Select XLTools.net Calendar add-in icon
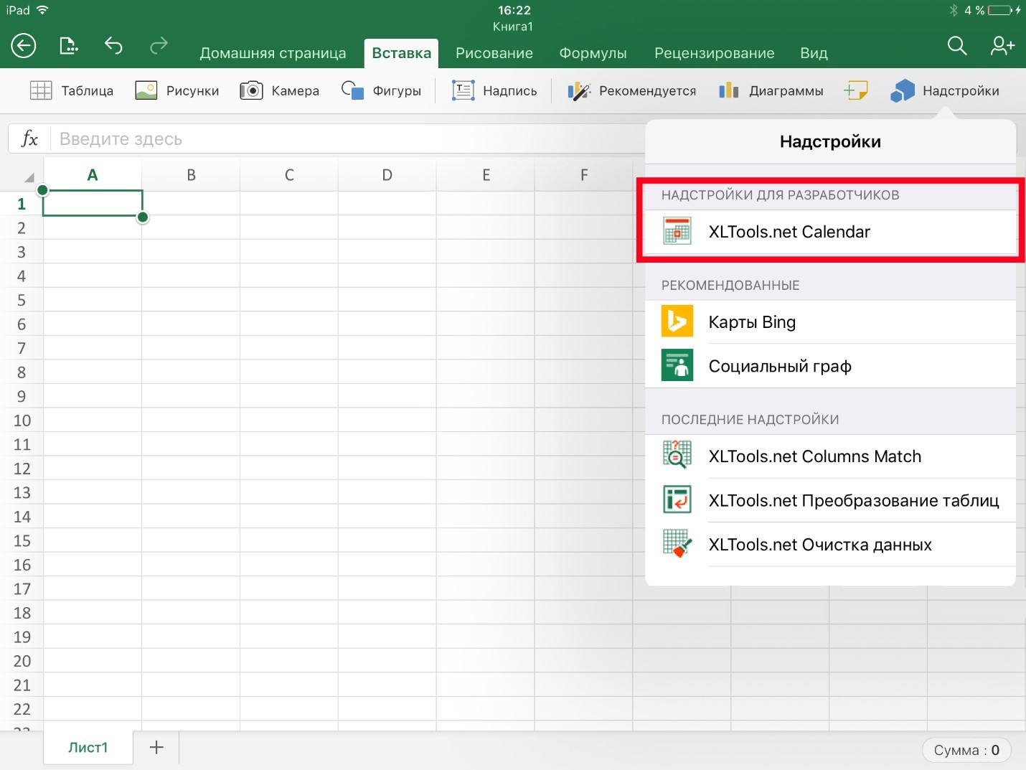 point(677,232)
